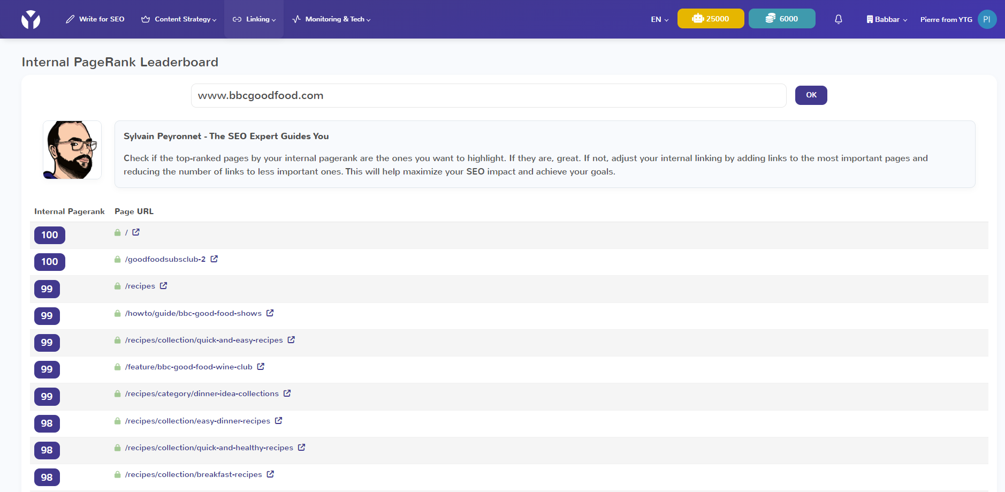This screenshot has width=1005, height=492.
Task: Click the 100 pagerank badge for root /
Action: [x=50, y=235]
